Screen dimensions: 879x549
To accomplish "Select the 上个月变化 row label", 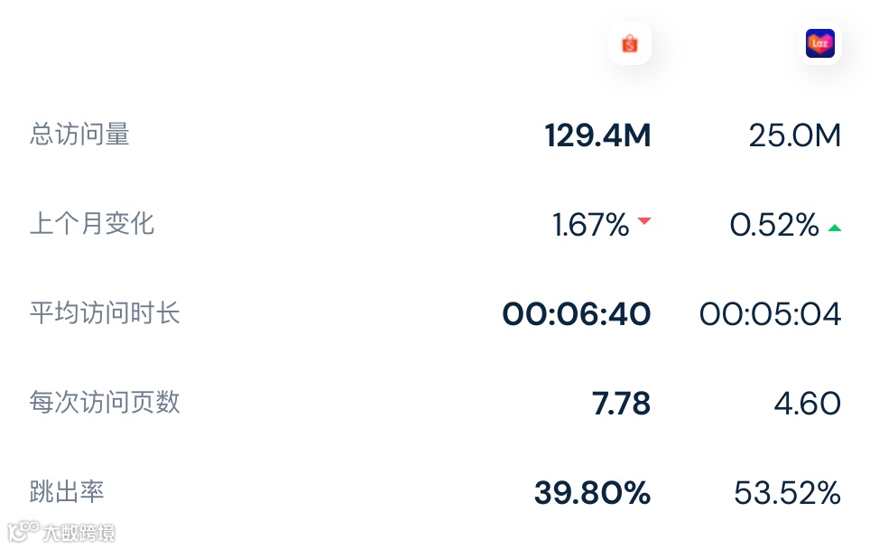I will [x=92, y=223].
